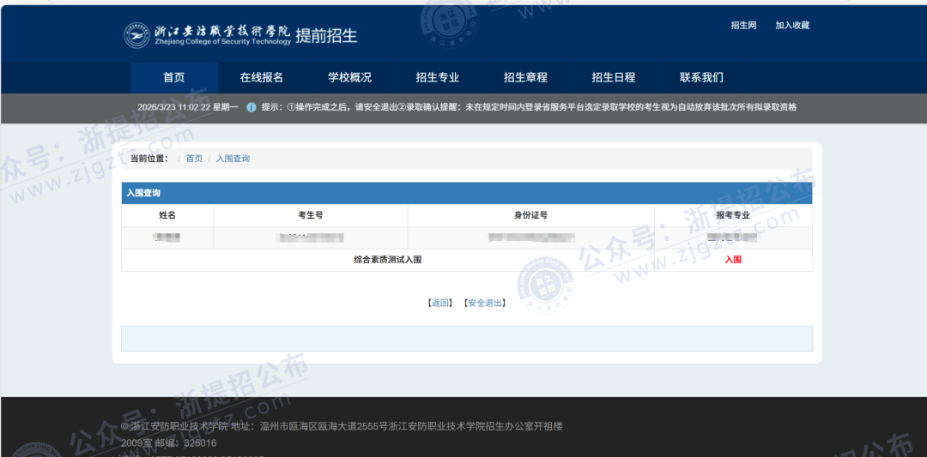Viewport: 927px width, 457px height.
Task: Open the 招生网 link
Action: click(x=743, y=26)
